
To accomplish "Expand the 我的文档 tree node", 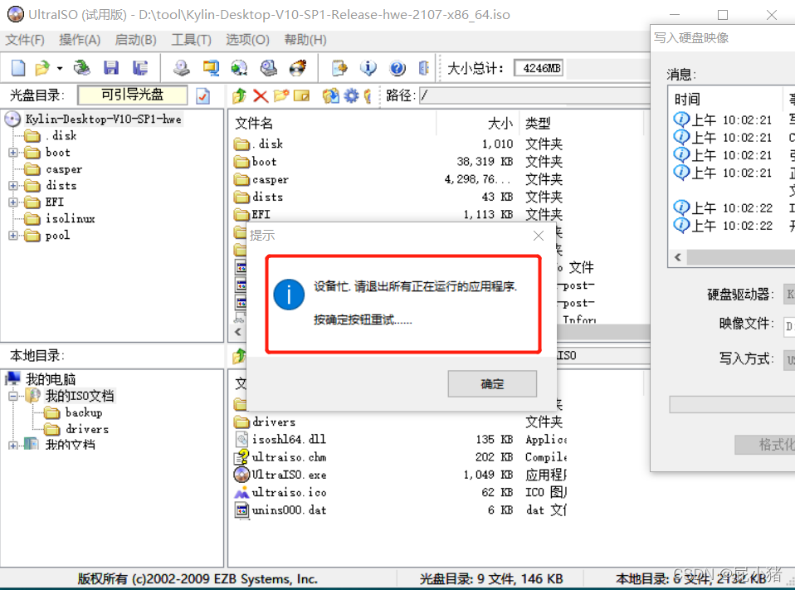I will 13,446.
